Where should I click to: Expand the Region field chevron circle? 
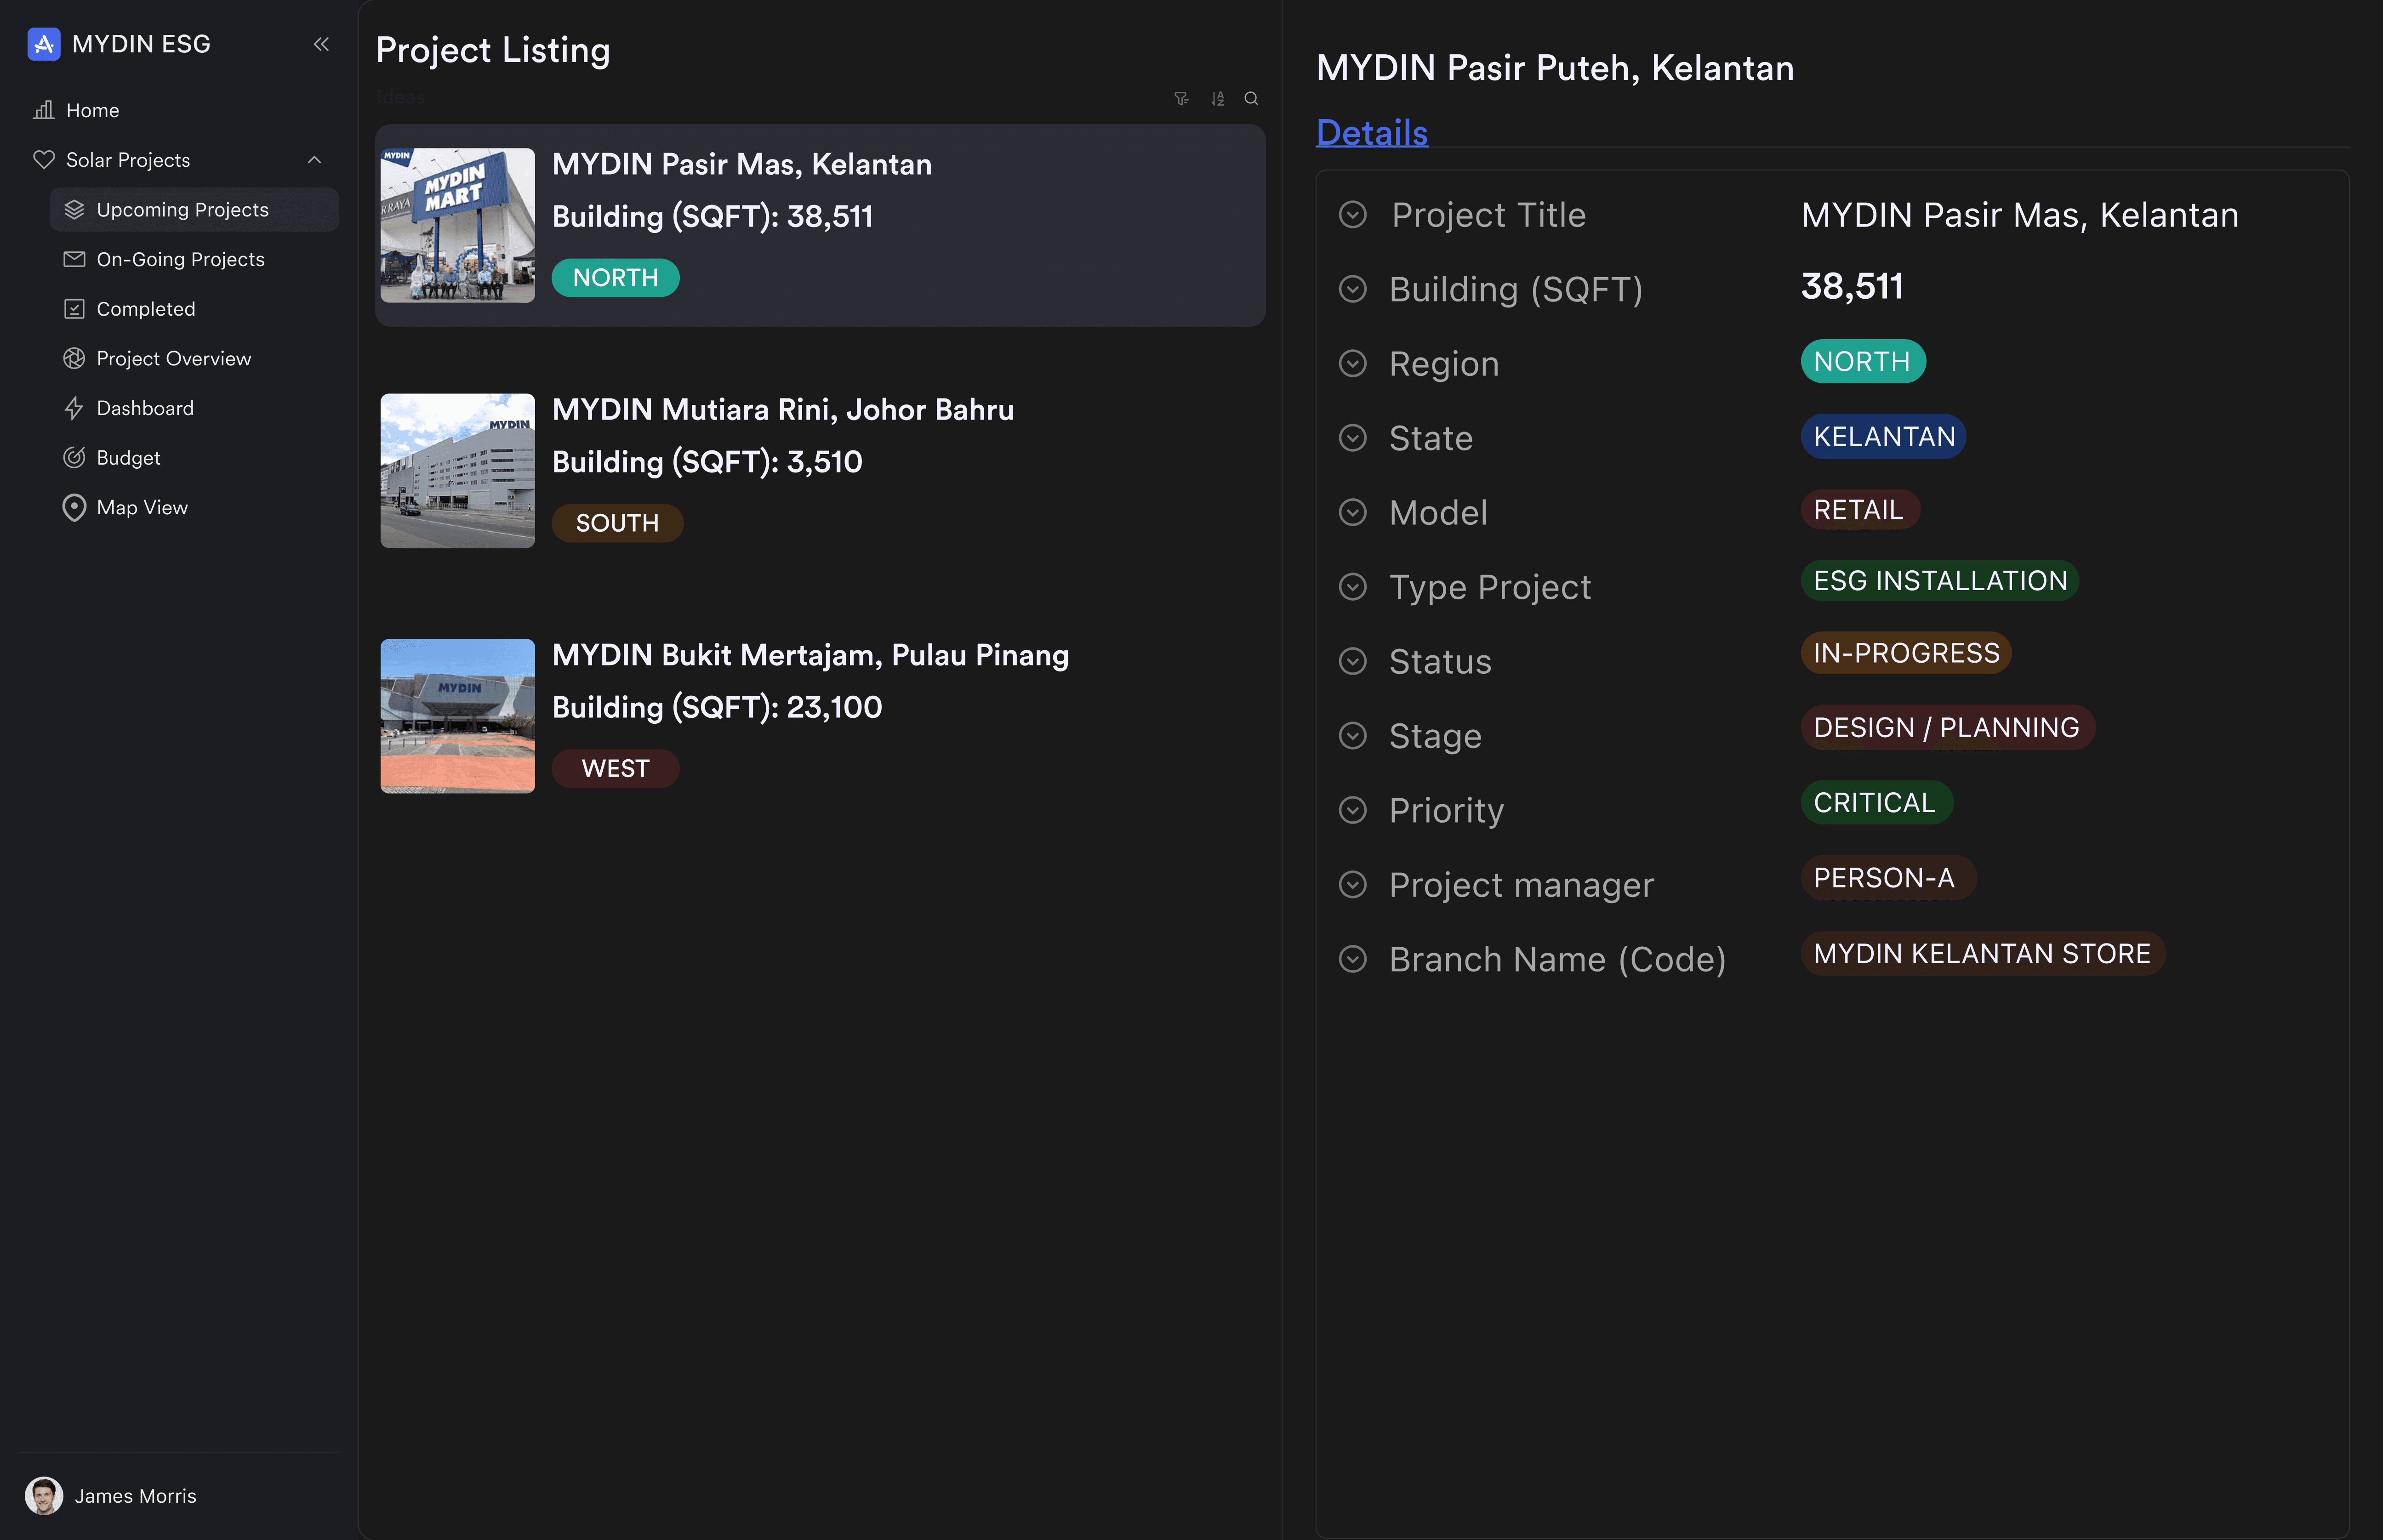[x=1353, y=364]
